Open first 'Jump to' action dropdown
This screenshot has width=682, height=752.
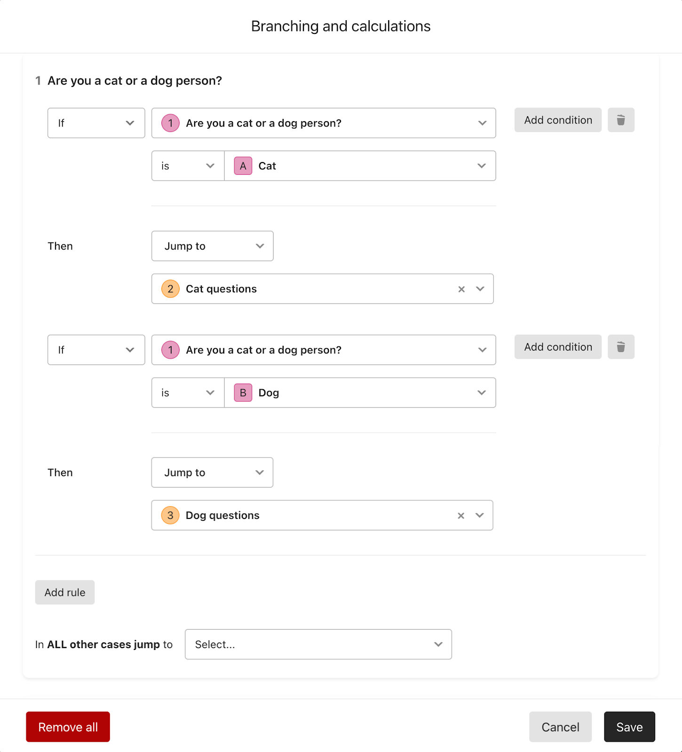[212, 246]
